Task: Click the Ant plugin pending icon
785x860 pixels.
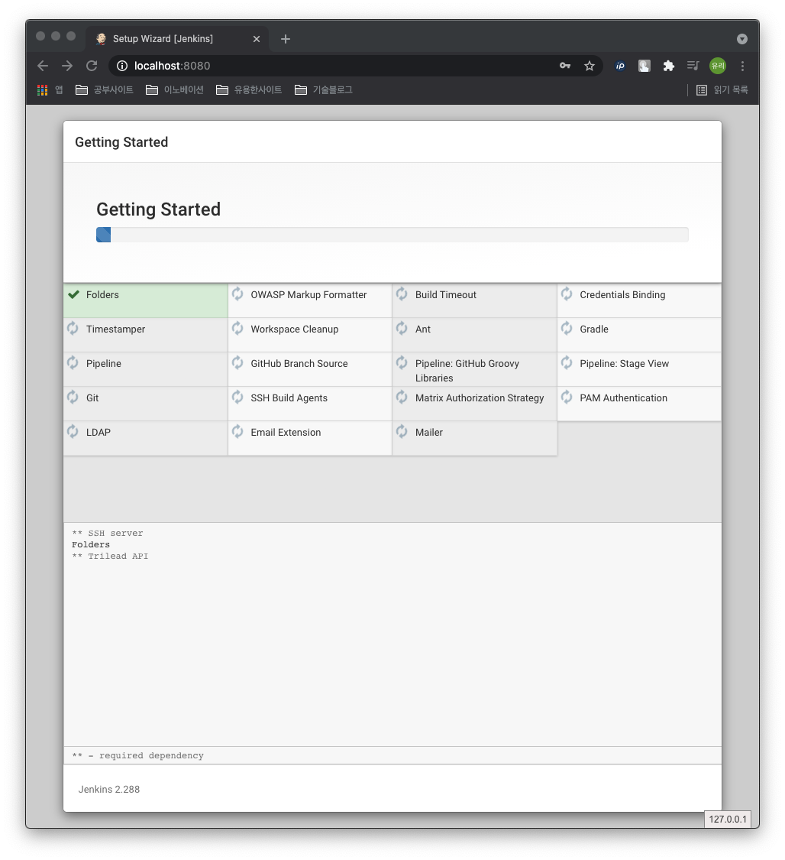Action: point(402,329)
